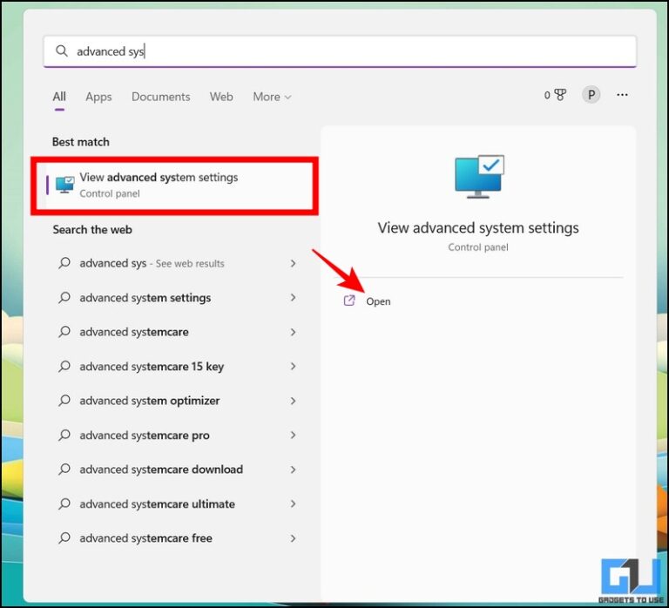Click the search magnifier icon in search box
This screenshot has height=608, width=669.
[x=62, y=51]
